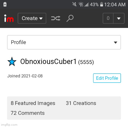Screen dimensions: 128x127
Task: Tap the 12:04 AM clock
Action: tap(115, 5)
